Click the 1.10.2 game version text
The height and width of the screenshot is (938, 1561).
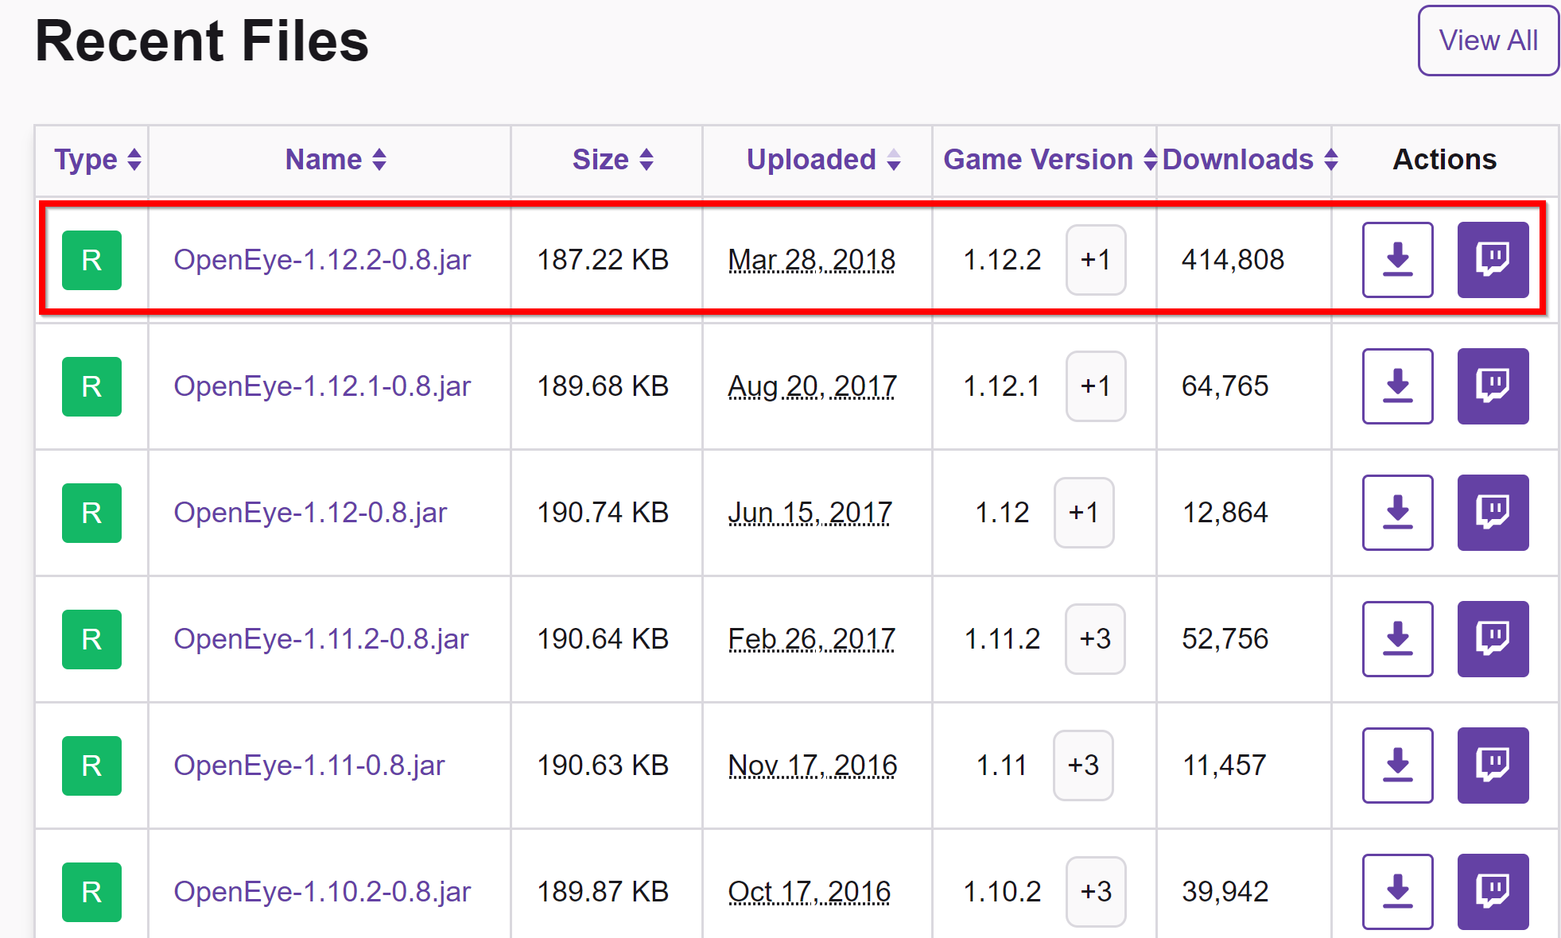coord(1002,892)
